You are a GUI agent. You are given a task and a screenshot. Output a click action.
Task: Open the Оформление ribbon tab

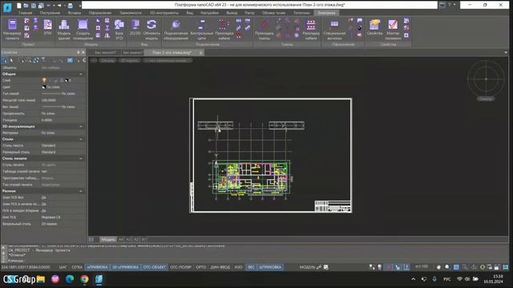point(100,13)
